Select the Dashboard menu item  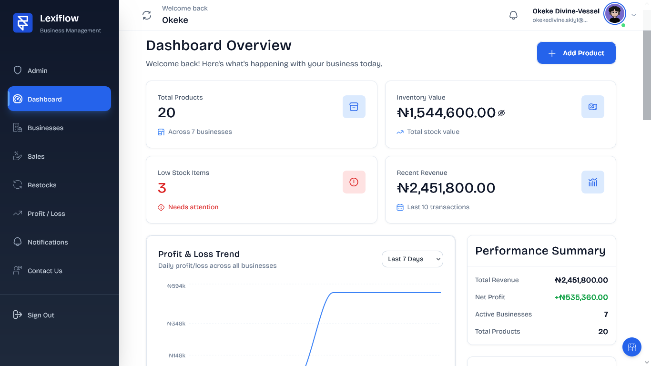[x=59, y=99]
